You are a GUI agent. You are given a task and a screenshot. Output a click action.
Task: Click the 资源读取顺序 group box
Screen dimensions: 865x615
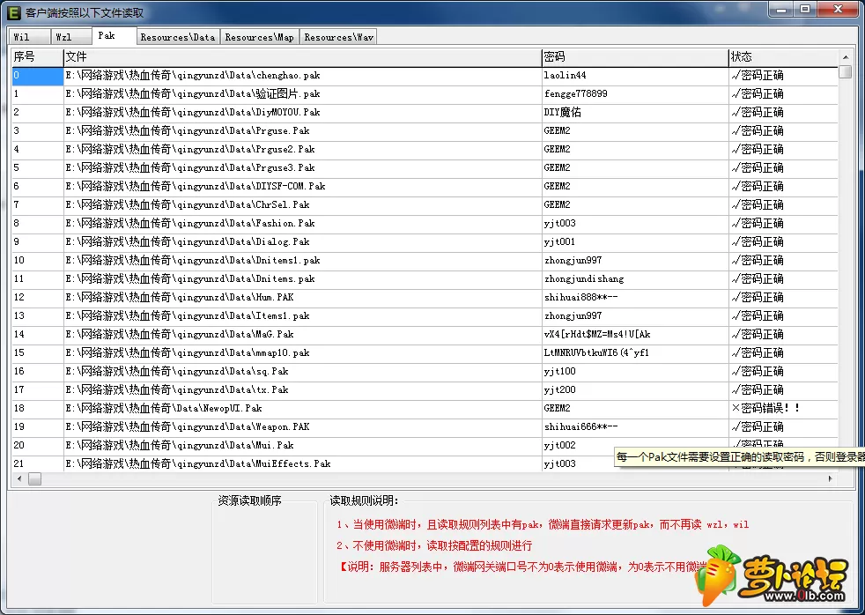pyautogui.click(x=265, y=550)
